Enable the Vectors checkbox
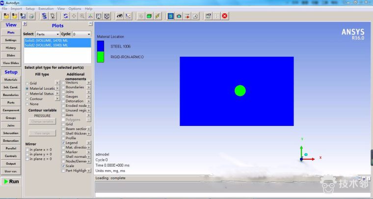373x199 pixels. pyautogui.click(x=63, y=83)
